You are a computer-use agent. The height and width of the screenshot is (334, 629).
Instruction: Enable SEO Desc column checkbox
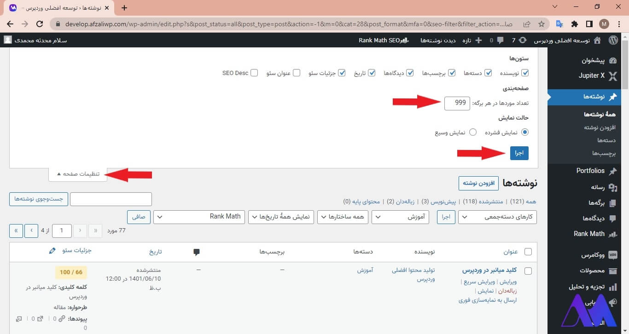(254, 73)
